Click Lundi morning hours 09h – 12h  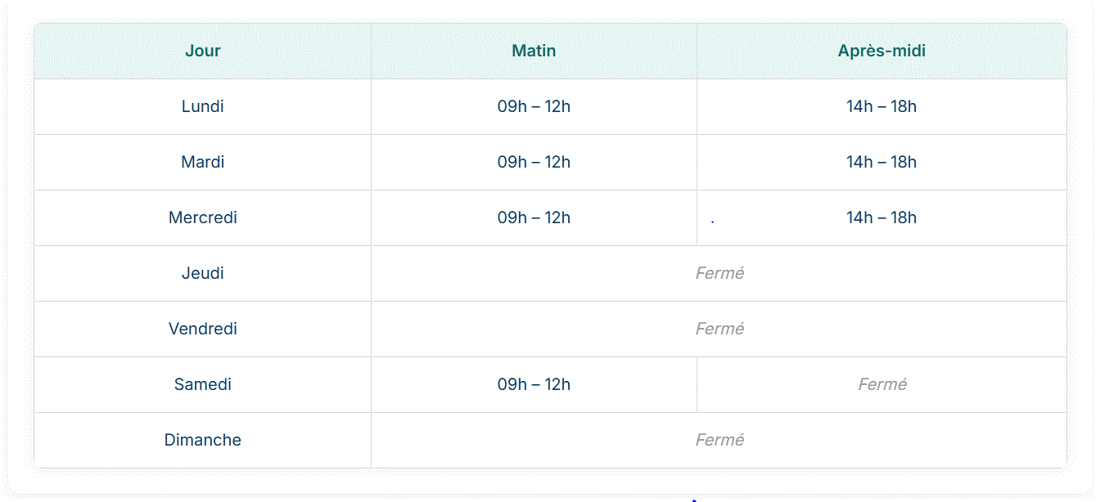click(x=534, y=106)
